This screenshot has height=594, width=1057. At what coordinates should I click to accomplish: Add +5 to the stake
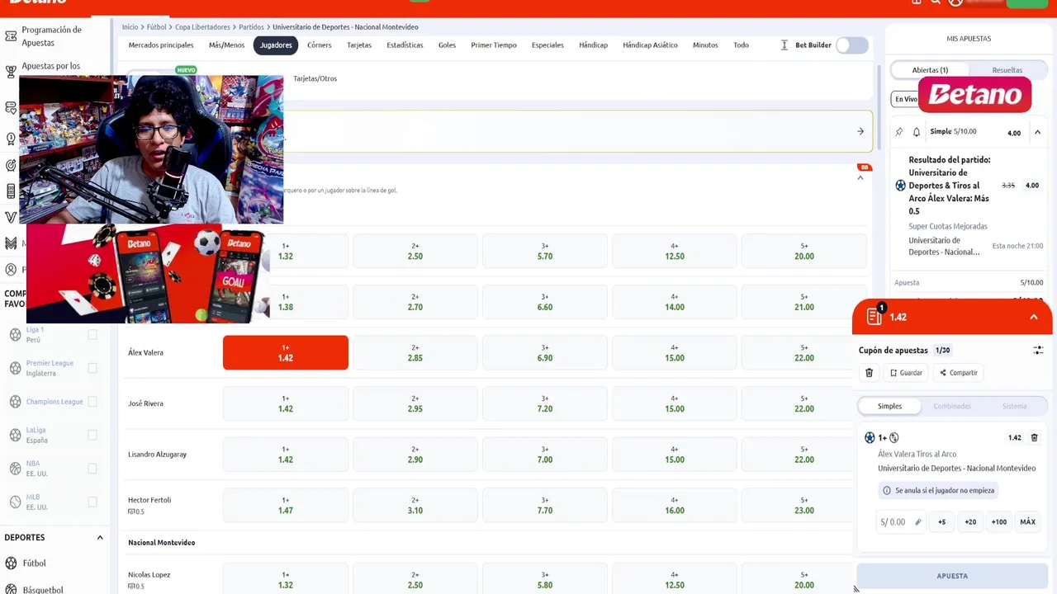tap(941, 522)
